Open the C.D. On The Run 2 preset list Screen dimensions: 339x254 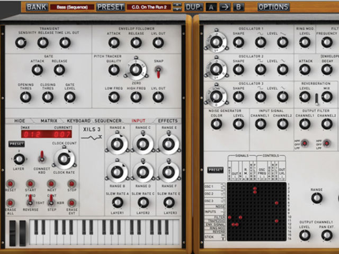tap(149, 7)
